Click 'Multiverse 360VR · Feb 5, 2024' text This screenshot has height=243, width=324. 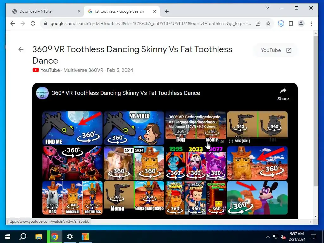tap(98, 70)
